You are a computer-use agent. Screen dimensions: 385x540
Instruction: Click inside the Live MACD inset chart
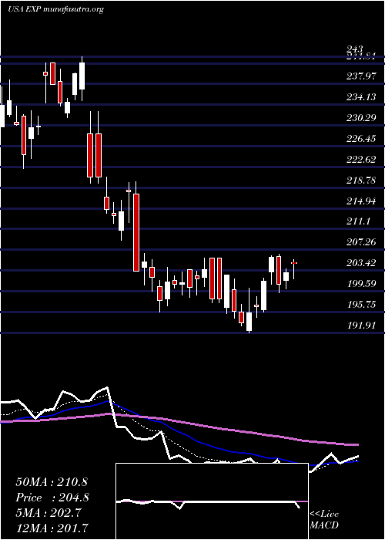pos(212,501)
